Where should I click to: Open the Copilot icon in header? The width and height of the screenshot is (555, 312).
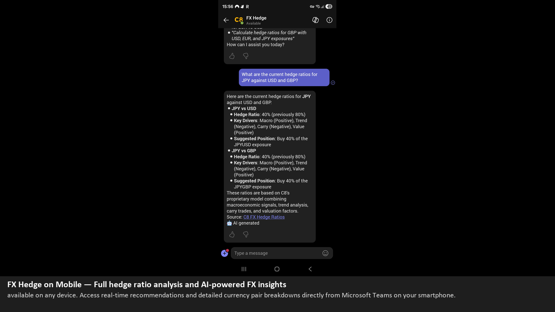click(x=315, y=20)
